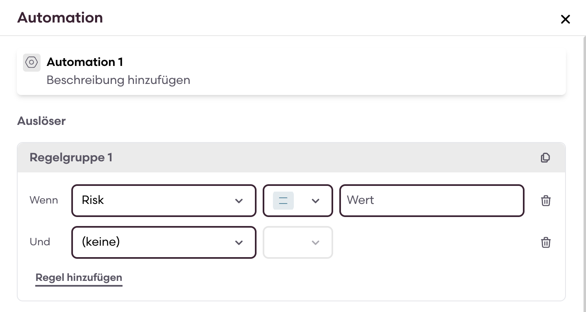586x312 pixels.
Task: Click Beschreibung hinzufügen to add description
Action: click(118, 80)
